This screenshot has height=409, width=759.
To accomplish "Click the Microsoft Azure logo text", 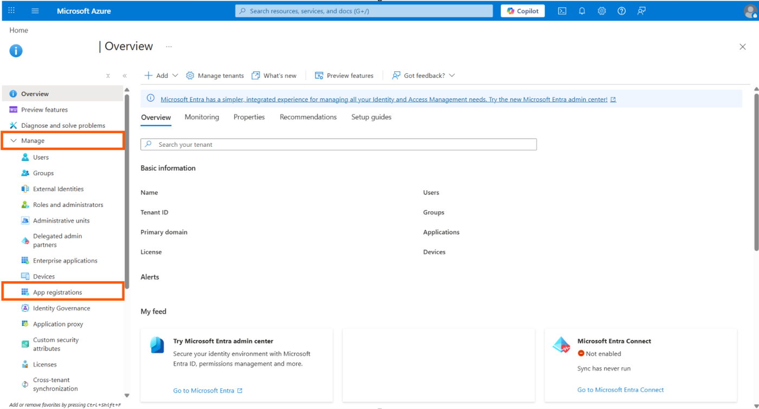I will (83, 11).
